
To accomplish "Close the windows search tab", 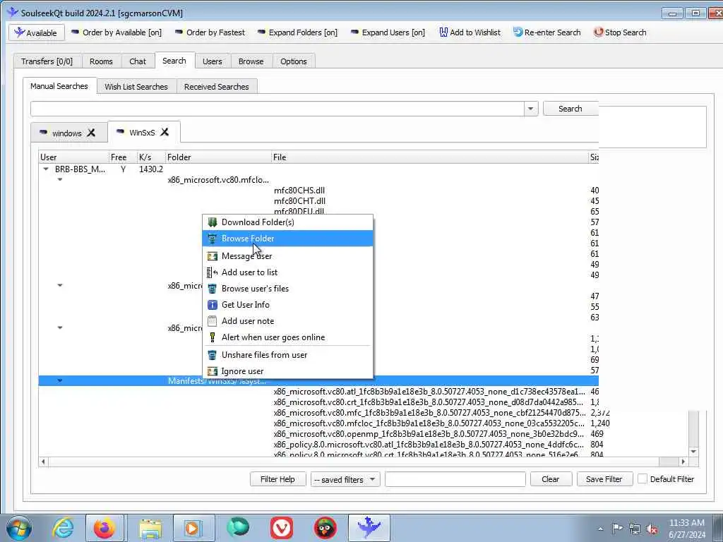I will click(x=91, y=133).
